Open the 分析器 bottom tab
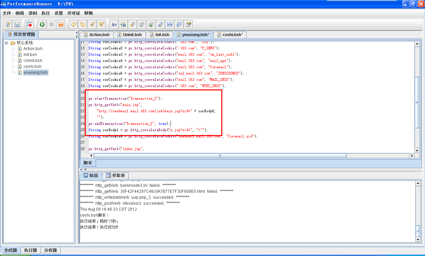This screenshot has width=425, height=256. tap(51, 250)
